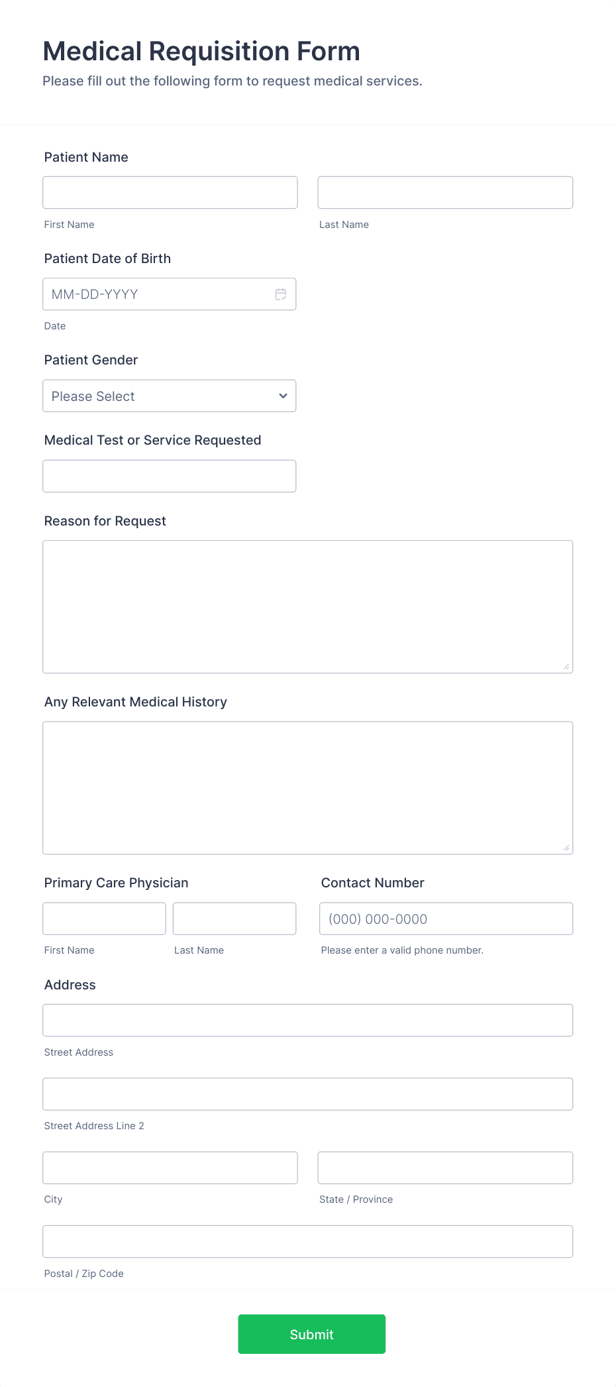Click the Patient Gender dropdown chevron
Viewport: 616px width, 1387px height.
pos(282,396)
